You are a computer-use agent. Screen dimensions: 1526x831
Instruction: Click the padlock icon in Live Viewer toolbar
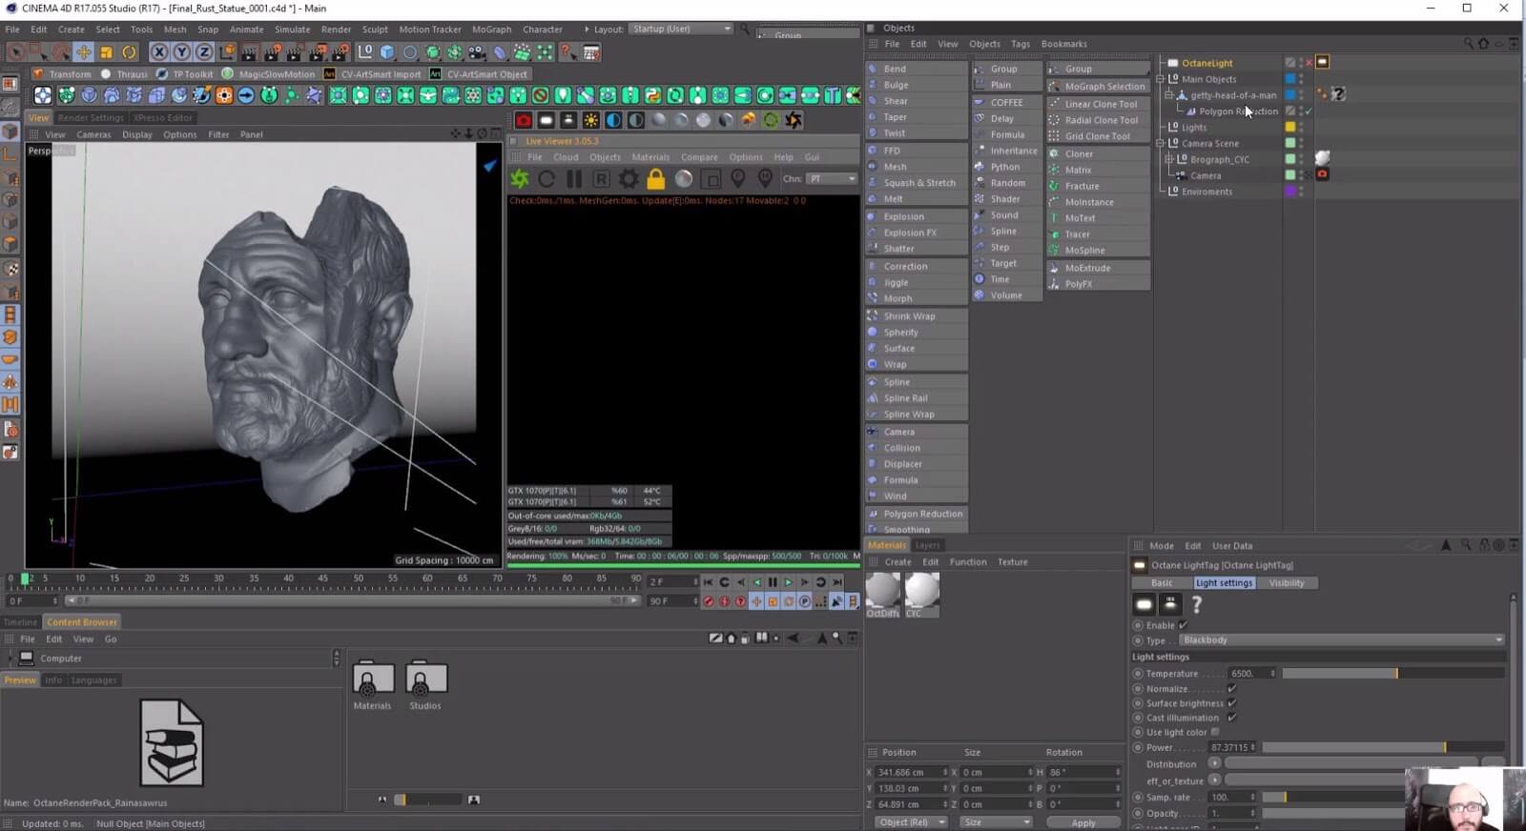[655, 179]
